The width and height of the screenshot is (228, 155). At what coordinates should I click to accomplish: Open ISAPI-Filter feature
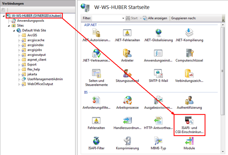coord(96,143)
